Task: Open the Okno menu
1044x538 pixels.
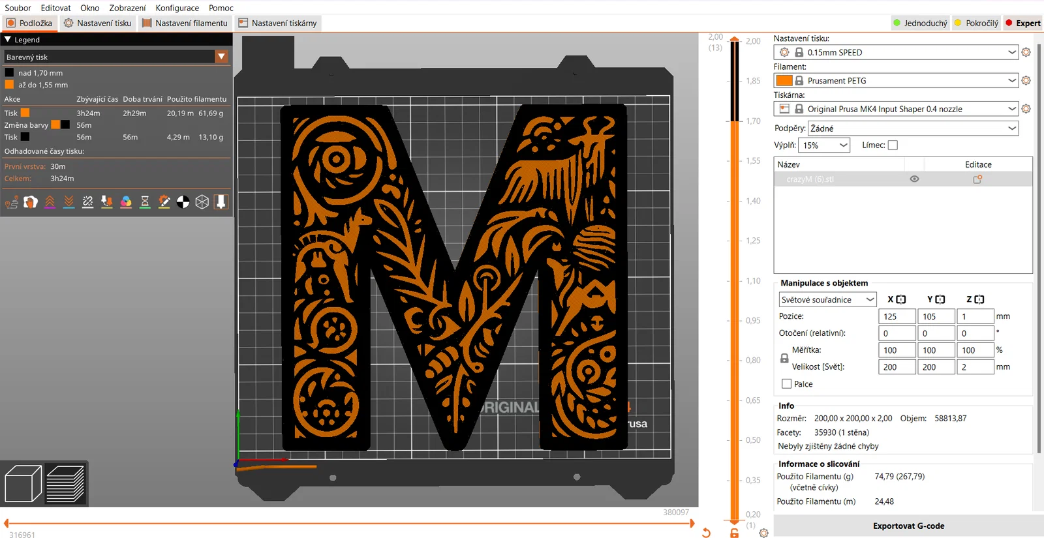Action: [90, 8]
